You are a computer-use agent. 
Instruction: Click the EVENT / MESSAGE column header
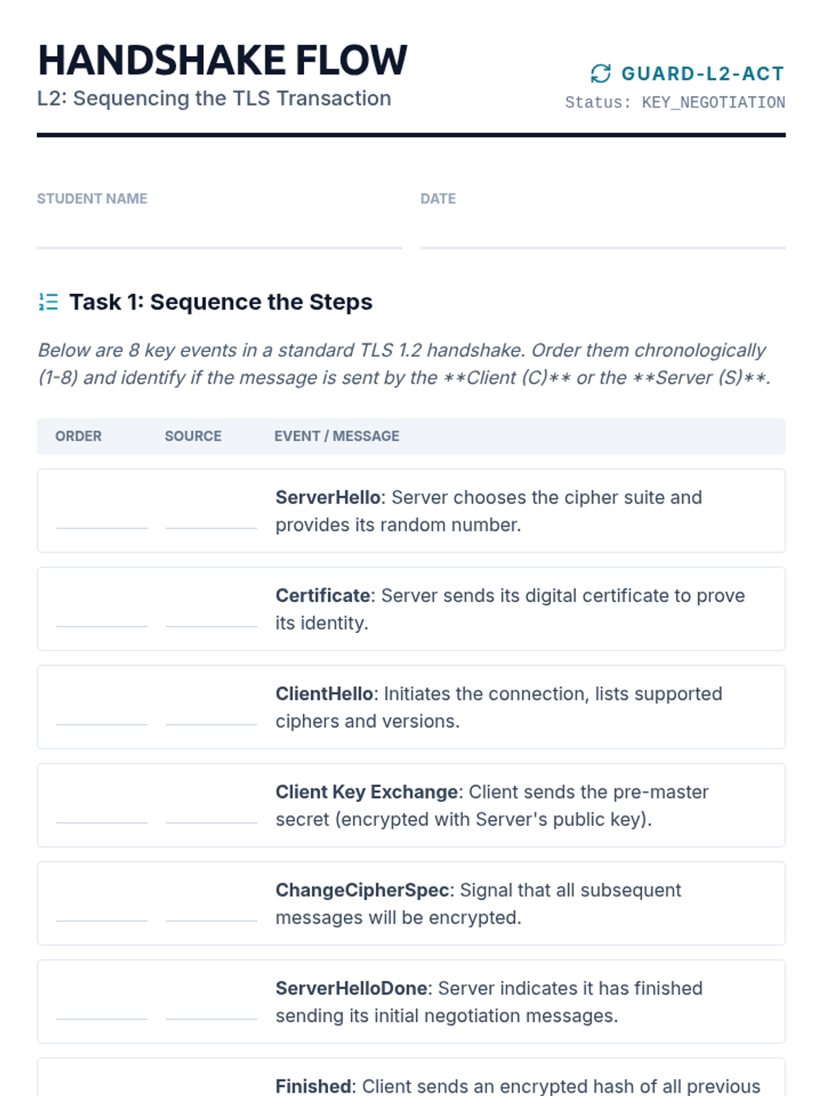coord(337,436)
